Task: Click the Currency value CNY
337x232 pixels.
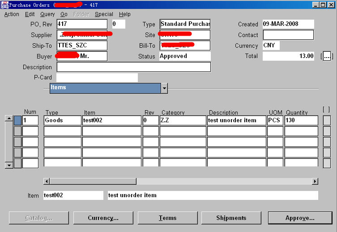Action: [x=271, y=46]
